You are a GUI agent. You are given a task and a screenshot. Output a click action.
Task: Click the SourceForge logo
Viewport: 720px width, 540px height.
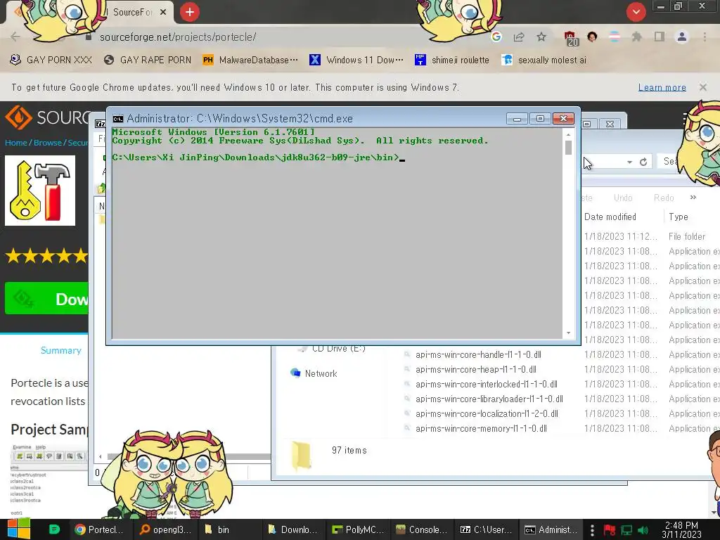(x=46, y=117)
